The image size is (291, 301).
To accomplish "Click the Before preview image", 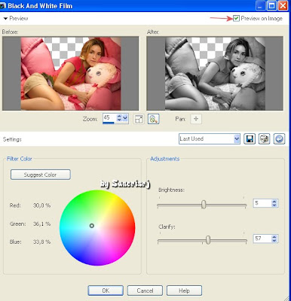I will [x=71, y=74].
